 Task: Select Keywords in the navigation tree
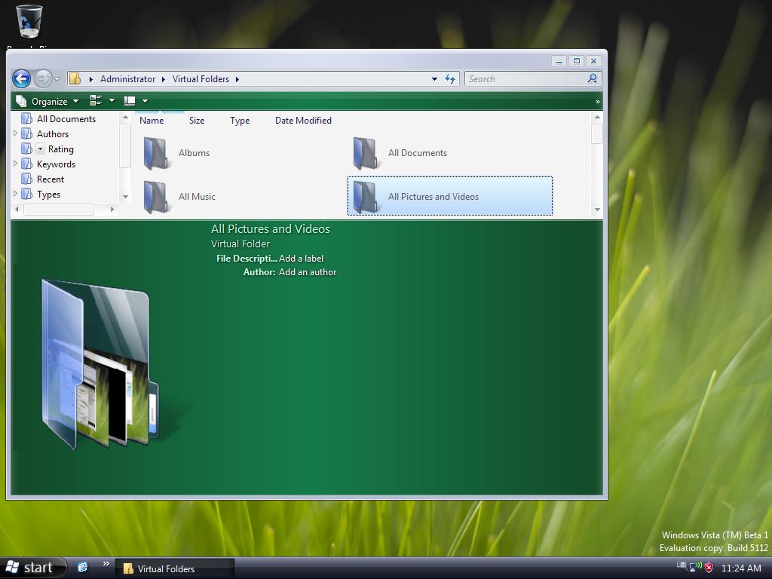56,164
